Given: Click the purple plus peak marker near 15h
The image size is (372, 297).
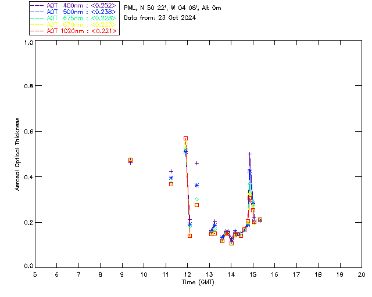Looking at the screenshot, I should point(249,154).
